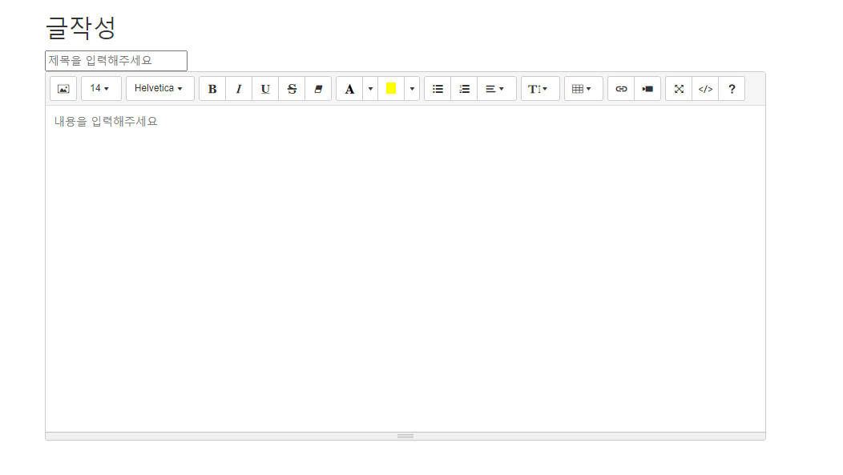This screenshot has height=475, width=843.
Task: Open the font size 14 dropdown
Action: tap(101, 89)
